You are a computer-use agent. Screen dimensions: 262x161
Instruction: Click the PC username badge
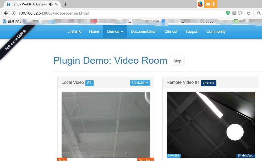tap(89, 83)
